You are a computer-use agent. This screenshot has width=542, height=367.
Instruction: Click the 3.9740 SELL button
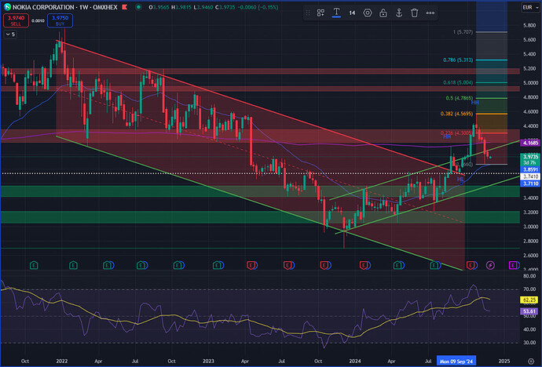(x=16, y=20)
